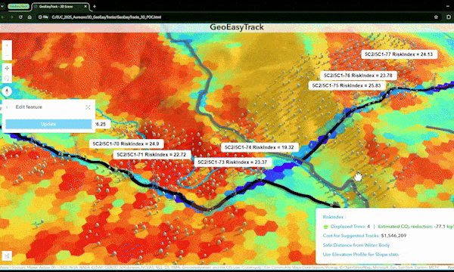Bookmark this page with the star icon
The width and height of the screenshot is (454, 272).
point(436,17)
